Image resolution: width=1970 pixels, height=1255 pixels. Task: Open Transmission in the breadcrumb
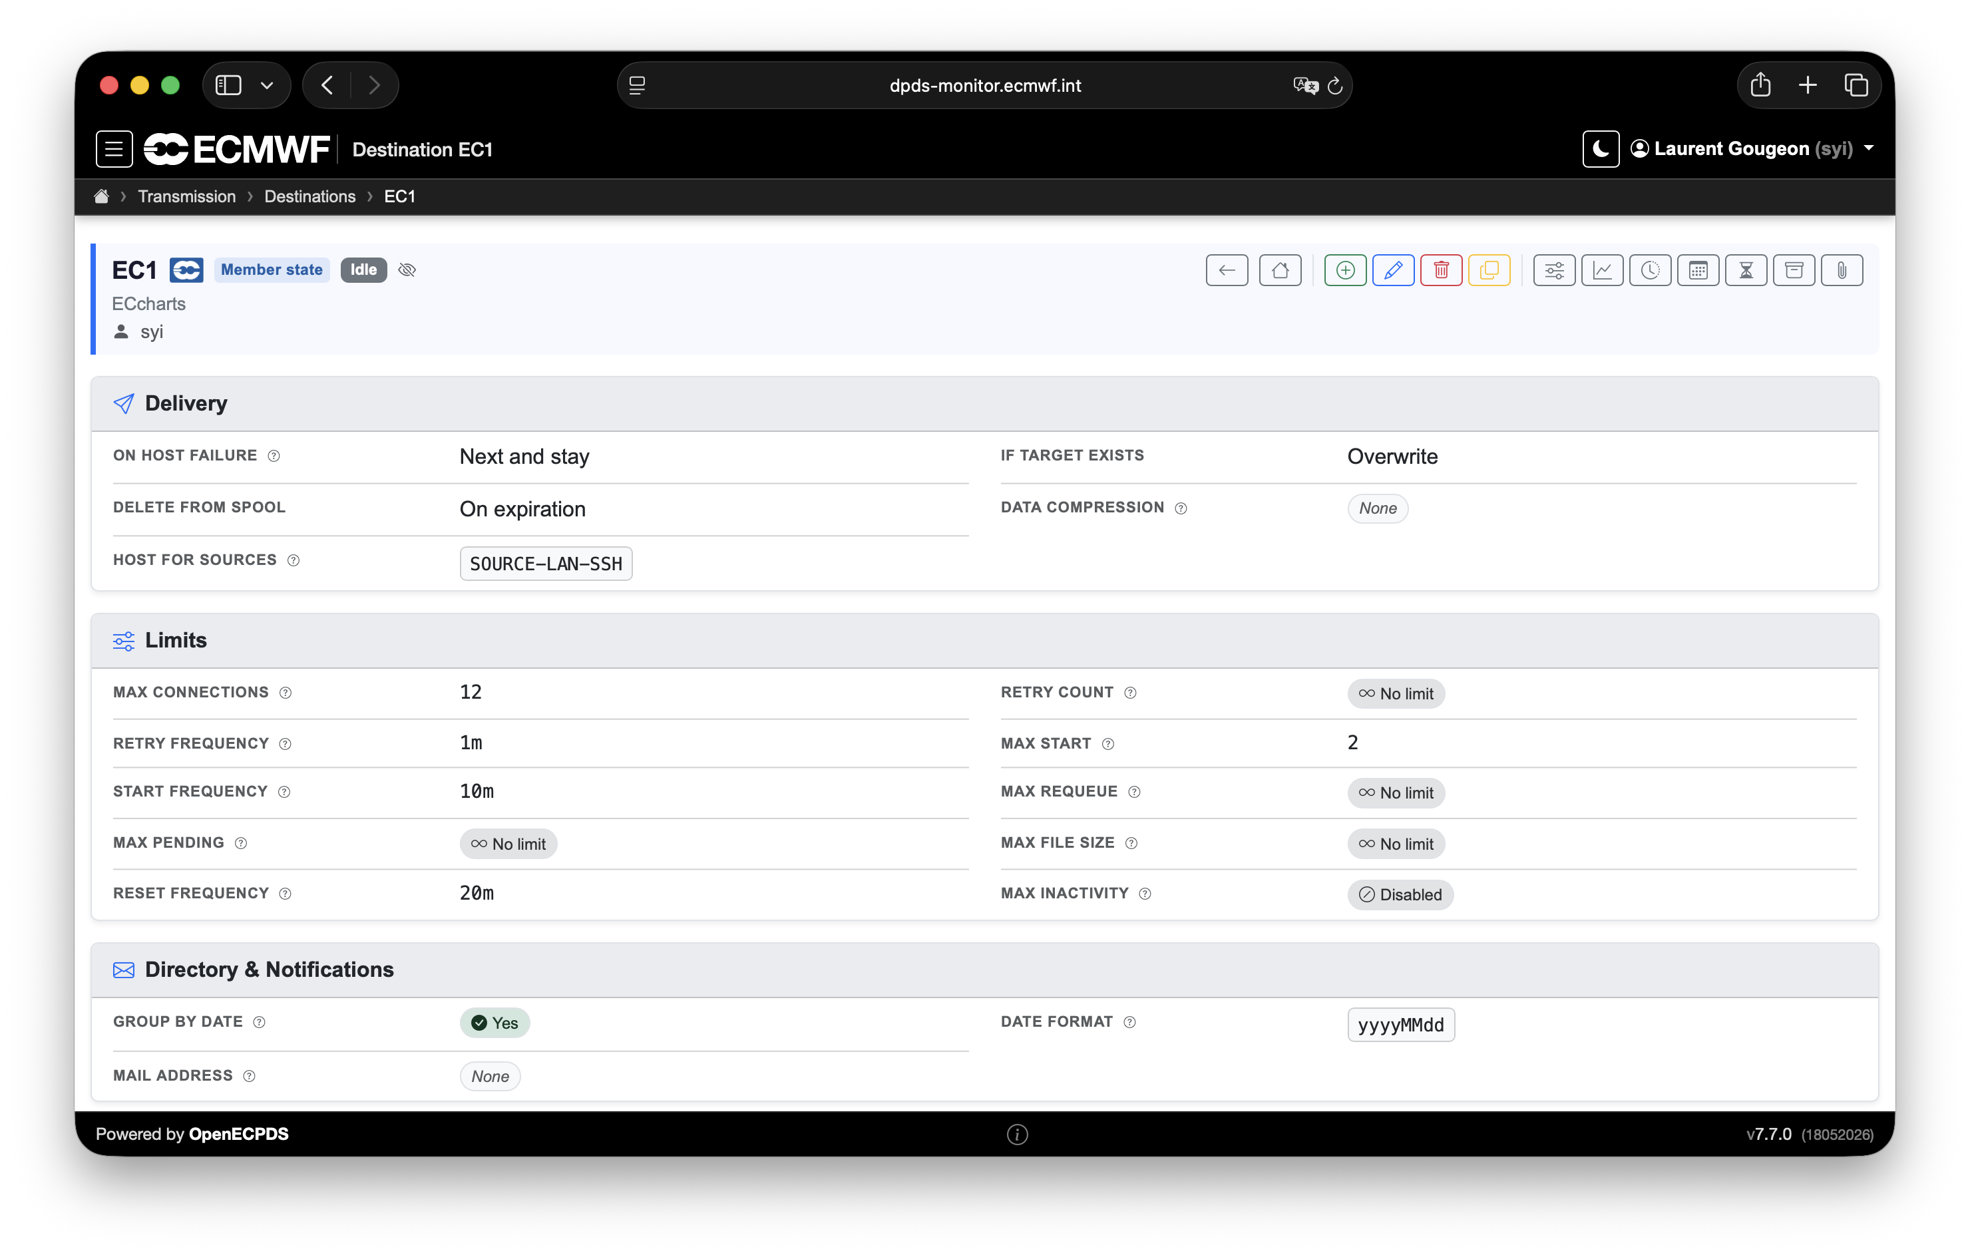(186, 196)
